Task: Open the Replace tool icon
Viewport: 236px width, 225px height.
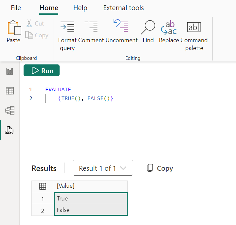Action: (x=169, y=27)
